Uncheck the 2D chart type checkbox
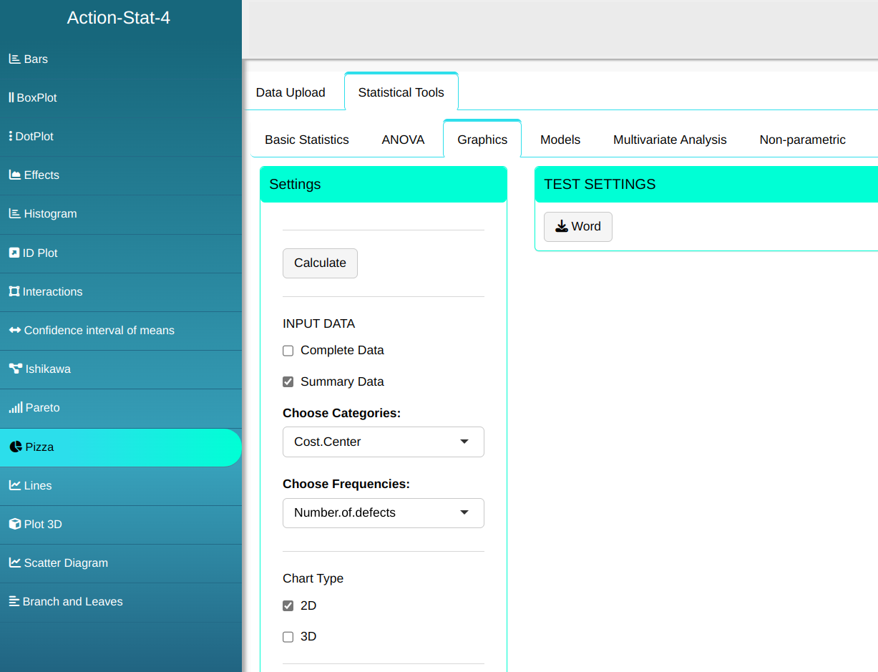878x672 pixels. [x=288, y=606]
